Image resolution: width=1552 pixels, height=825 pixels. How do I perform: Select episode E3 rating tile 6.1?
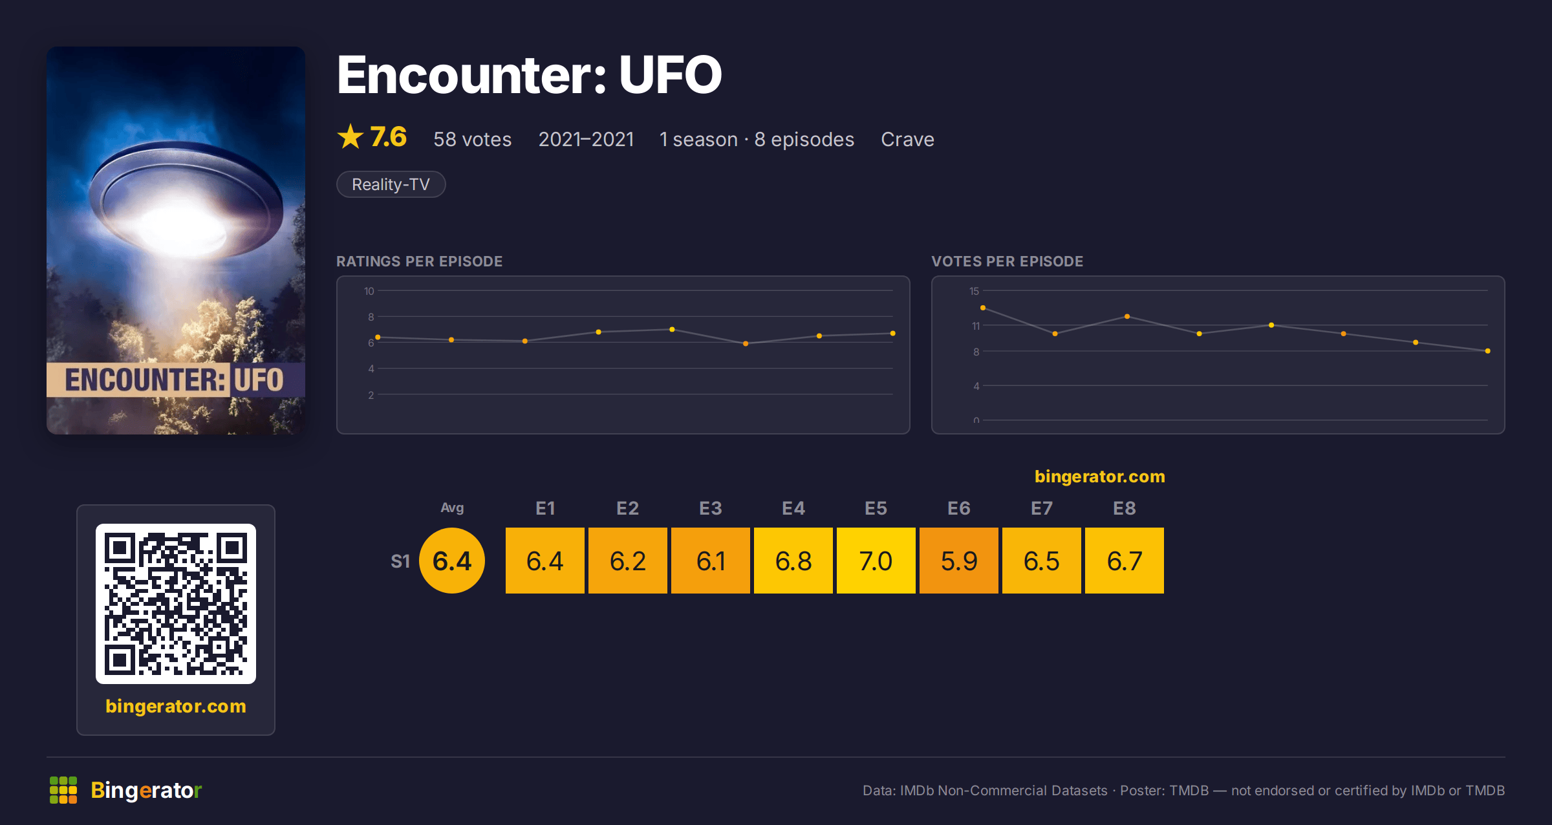[x=711, y=561]
